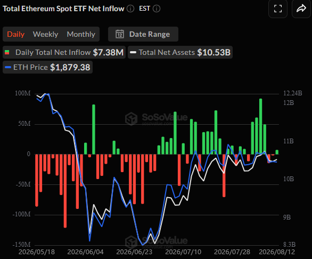Click the last green bar at 2026/08/12
The image size is (312, 259).
[277, 152]
